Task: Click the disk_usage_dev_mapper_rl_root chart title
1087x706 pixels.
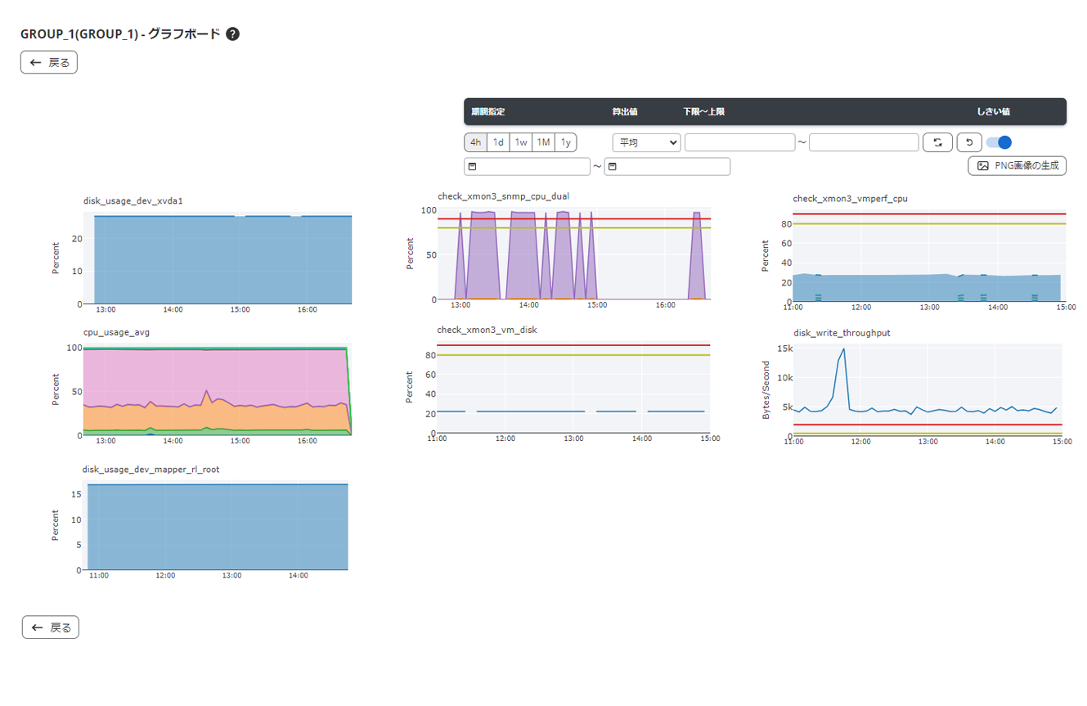Action: pos(150,470)
